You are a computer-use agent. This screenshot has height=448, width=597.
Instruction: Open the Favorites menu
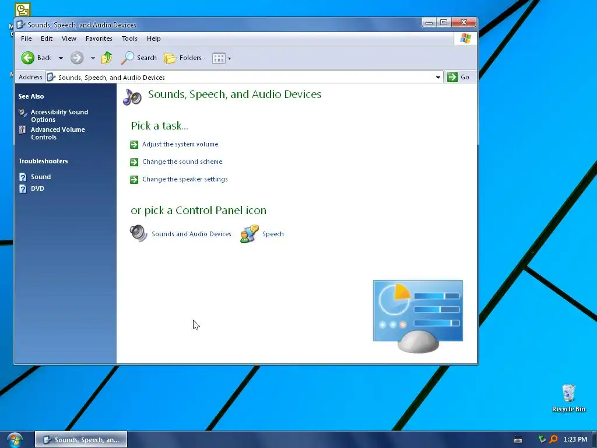99,38
